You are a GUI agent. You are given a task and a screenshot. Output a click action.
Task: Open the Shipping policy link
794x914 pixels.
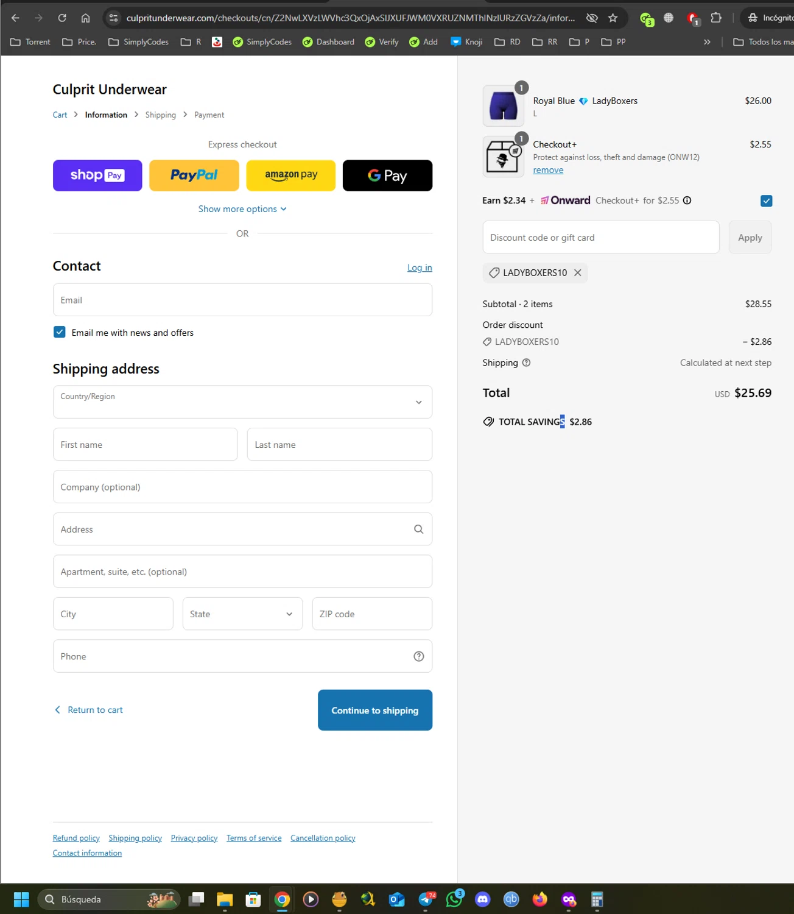pos(135,838)
